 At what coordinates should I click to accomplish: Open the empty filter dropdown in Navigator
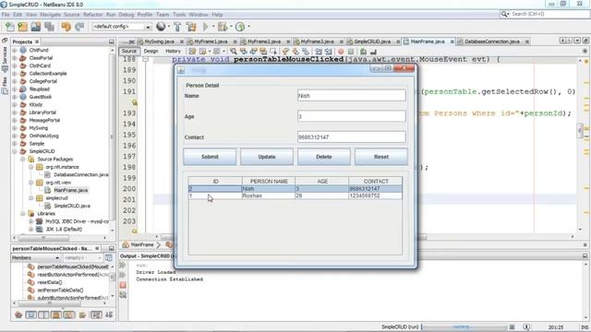(82, 258)
